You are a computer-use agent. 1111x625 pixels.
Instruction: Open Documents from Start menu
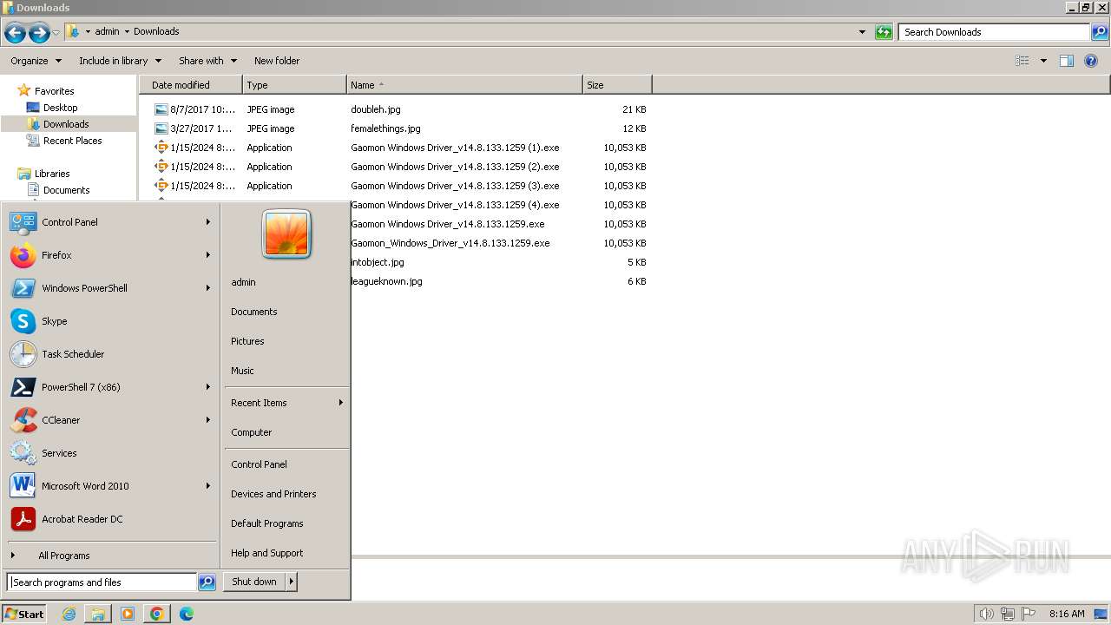[254, 312]
